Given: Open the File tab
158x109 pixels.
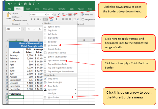Looking at the screenshot, I should pyautogui.click(x=9, y=9).
